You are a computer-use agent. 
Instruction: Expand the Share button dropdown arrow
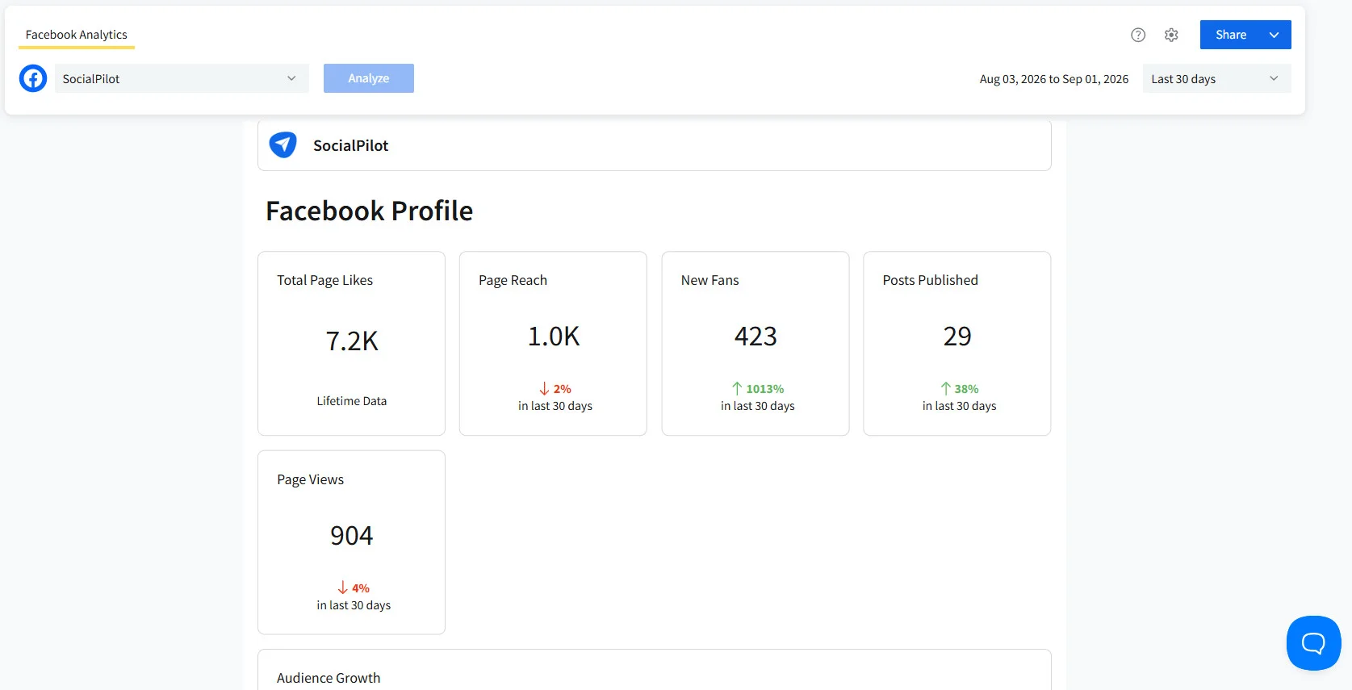pyautogui.click(x=1274, y=35)
